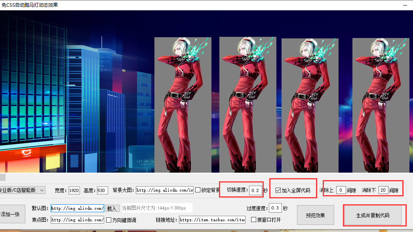Minimize the 免CSS自动跑马灯动态效果 window

[x=405, y=5]
